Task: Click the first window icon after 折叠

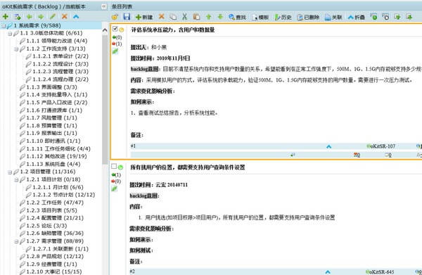Action: [x=374, y=17]
